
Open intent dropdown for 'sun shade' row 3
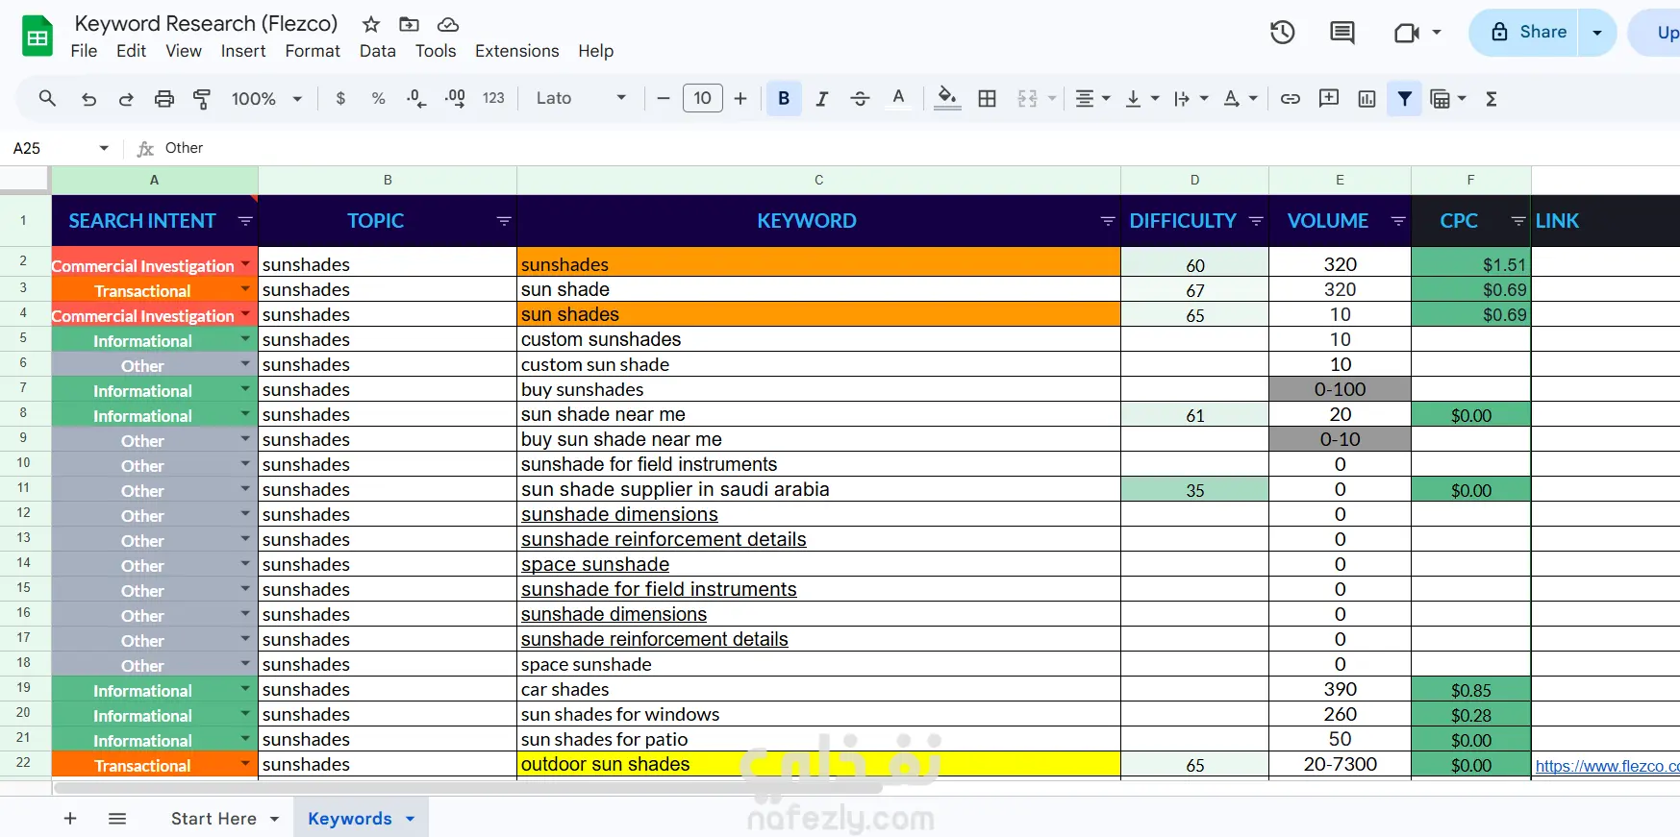point(245,289)
